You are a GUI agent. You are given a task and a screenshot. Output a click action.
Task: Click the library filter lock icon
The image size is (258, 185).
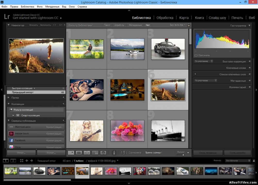pos(189,25)
